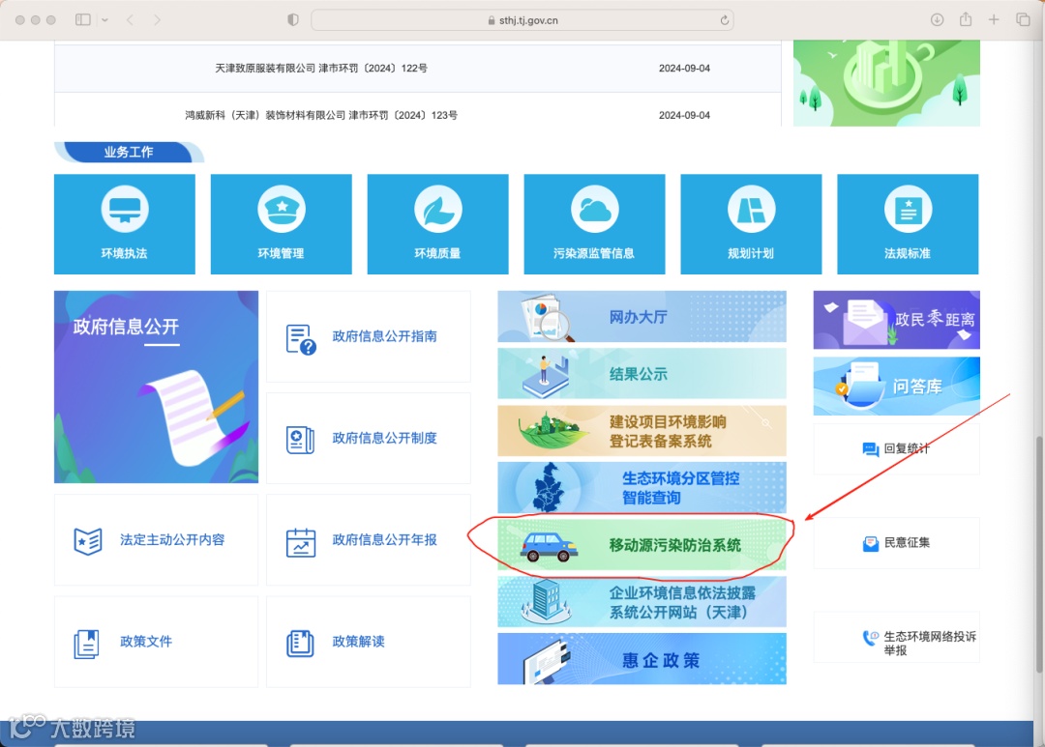Click the 政策文件 document icon

pos(87,644)
